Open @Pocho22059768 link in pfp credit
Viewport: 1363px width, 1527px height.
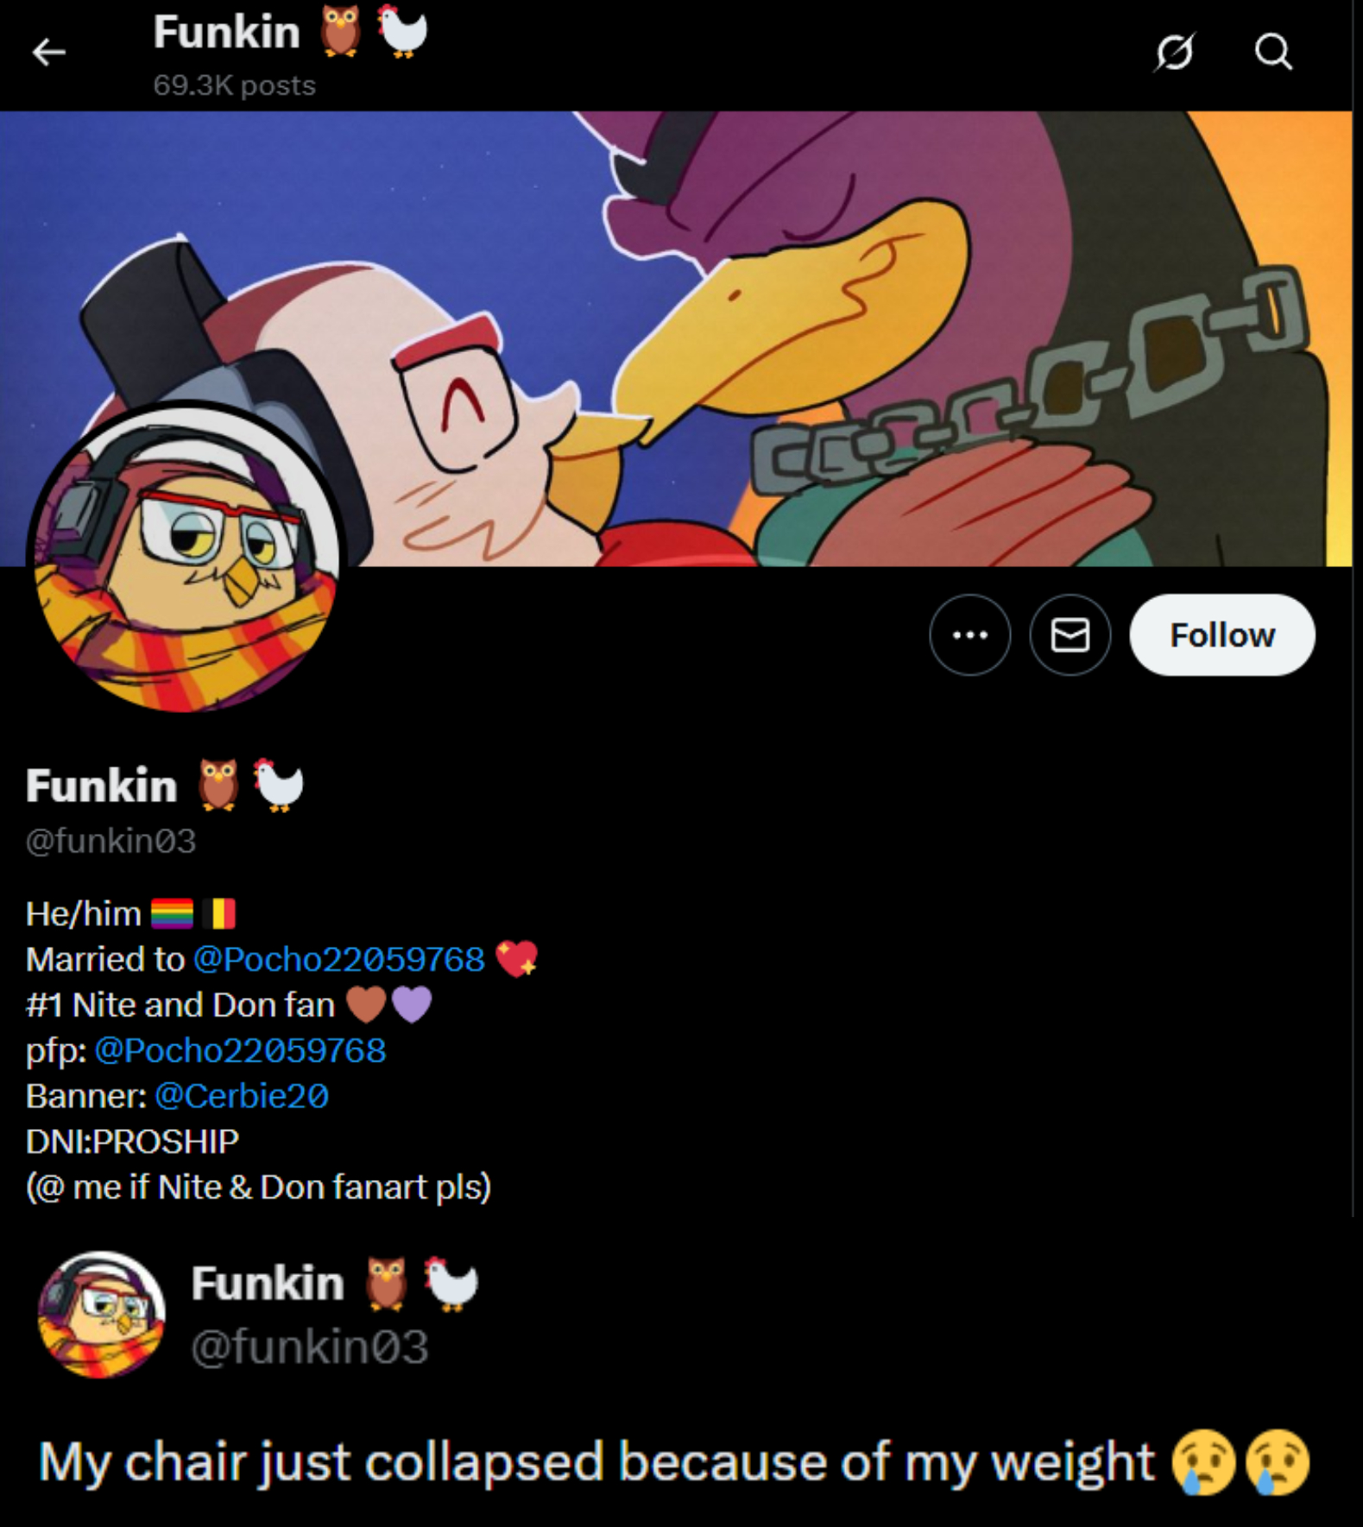coord(240,1051)
